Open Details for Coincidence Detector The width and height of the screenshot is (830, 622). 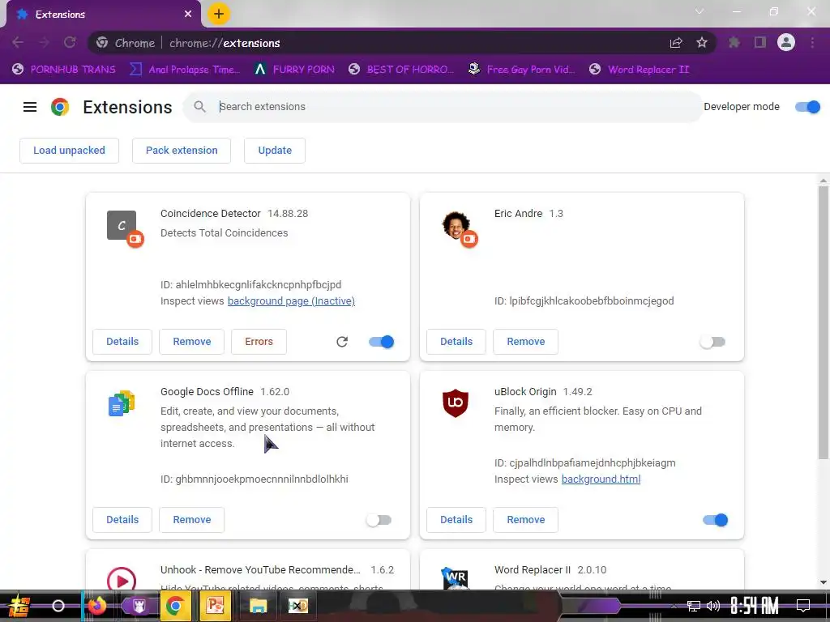[122, 342]
